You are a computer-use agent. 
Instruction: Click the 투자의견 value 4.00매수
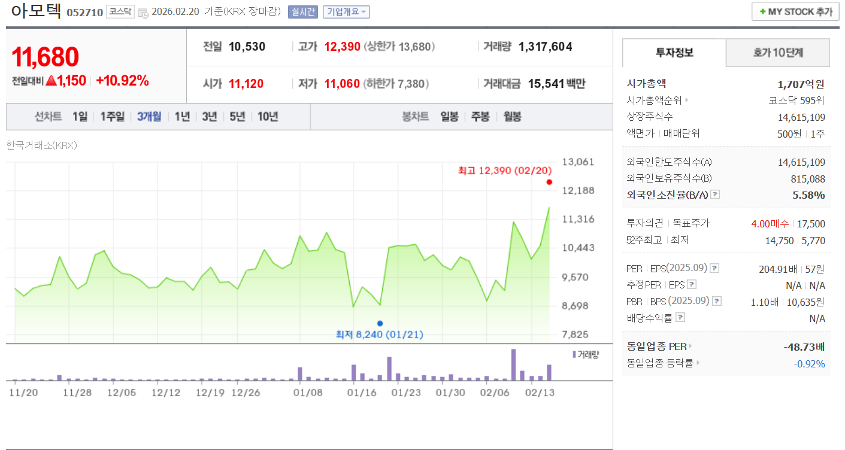click(770, 224)
